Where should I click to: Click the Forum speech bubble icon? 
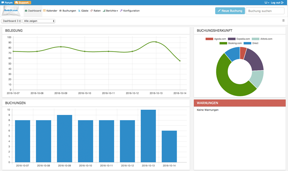point(3,3)
